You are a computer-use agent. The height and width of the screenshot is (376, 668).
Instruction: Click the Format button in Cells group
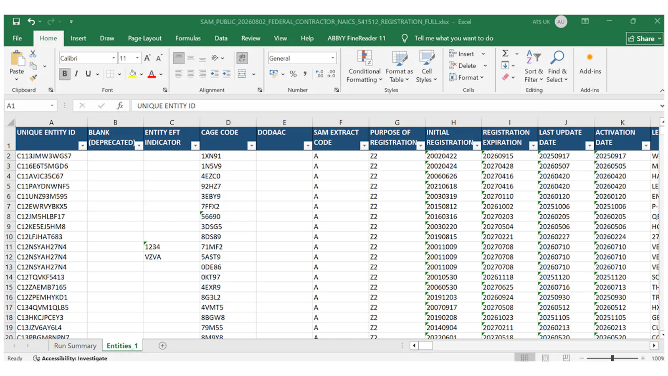(x=466, y=77)
